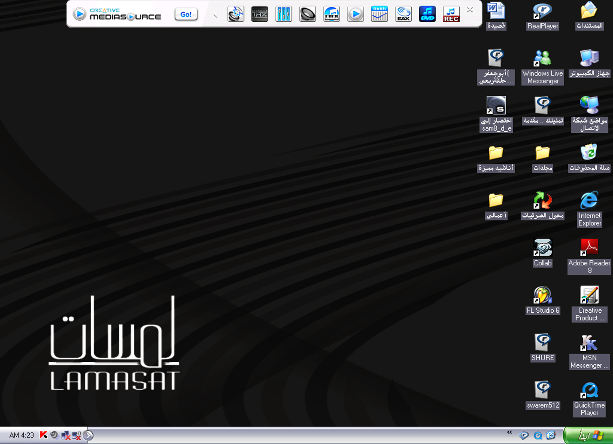Expand hidden tray icons arrow
Image resolution: width=613 pixels, height=444 pixels.
coord(88,435)
